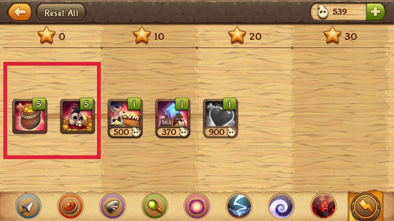Click the star 30 tier marker

coord(340,36)
